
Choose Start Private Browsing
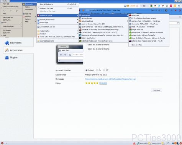(x=11, y=6)
